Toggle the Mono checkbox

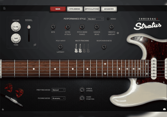(108, 19)
